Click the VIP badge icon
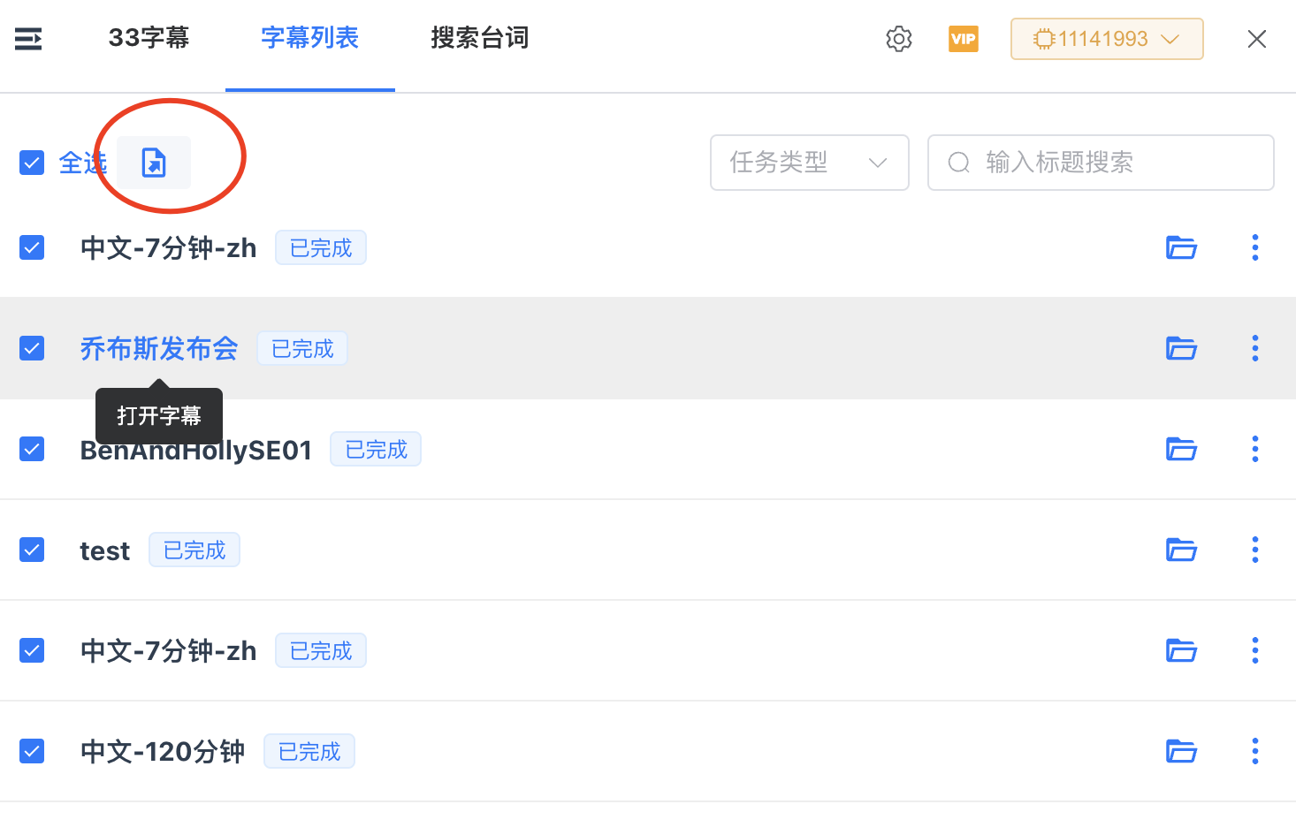The width and height of the screenshot is (1296, 827). click(x=963, y=38)
